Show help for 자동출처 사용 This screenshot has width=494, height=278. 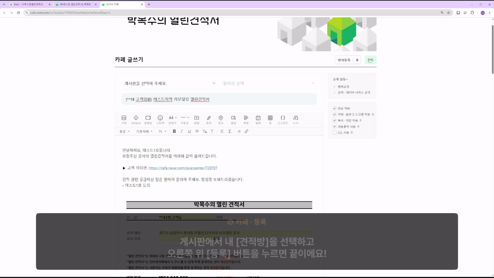(x=358, y=127)
